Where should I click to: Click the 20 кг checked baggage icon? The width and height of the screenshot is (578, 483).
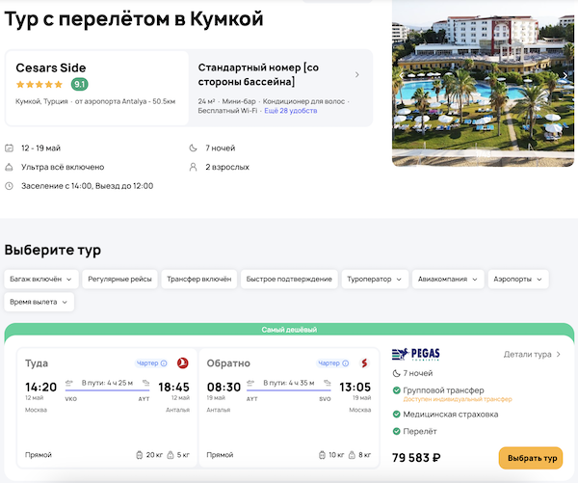(140, 454)
